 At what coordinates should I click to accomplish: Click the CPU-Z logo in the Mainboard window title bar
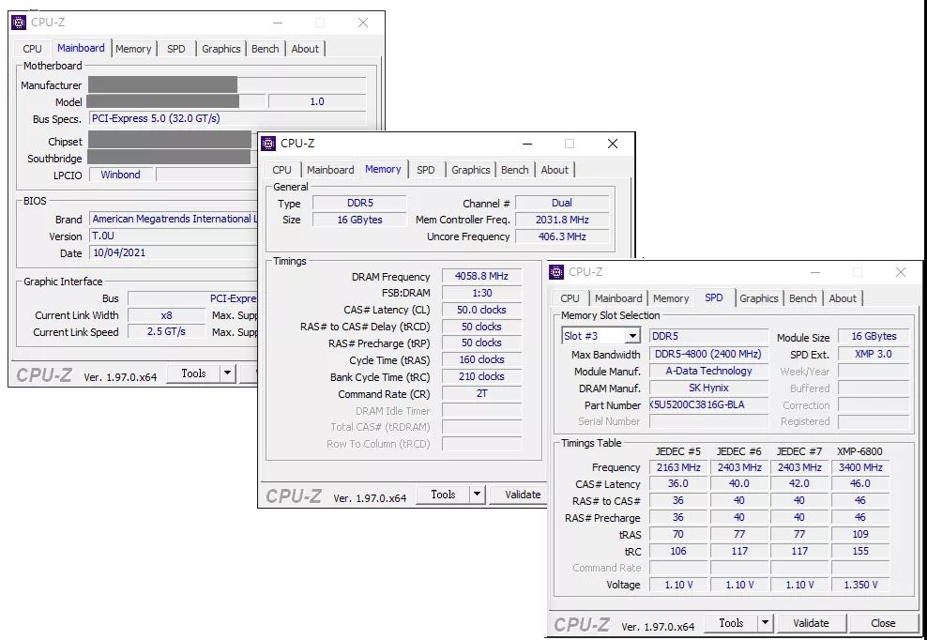click(x=19, y=23)
